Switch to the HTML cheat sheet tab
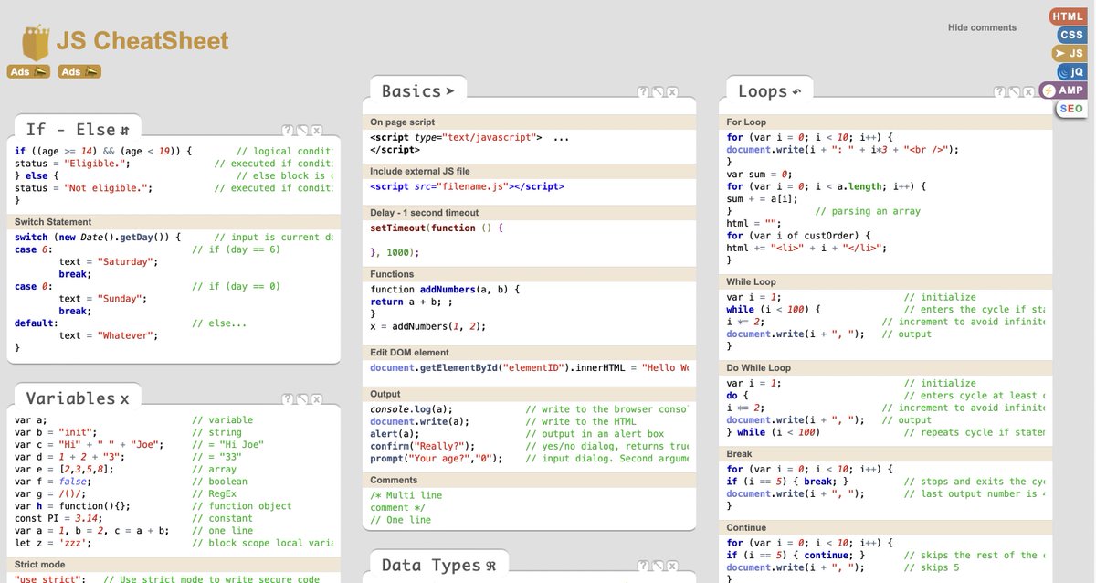 click(1067, 16)
